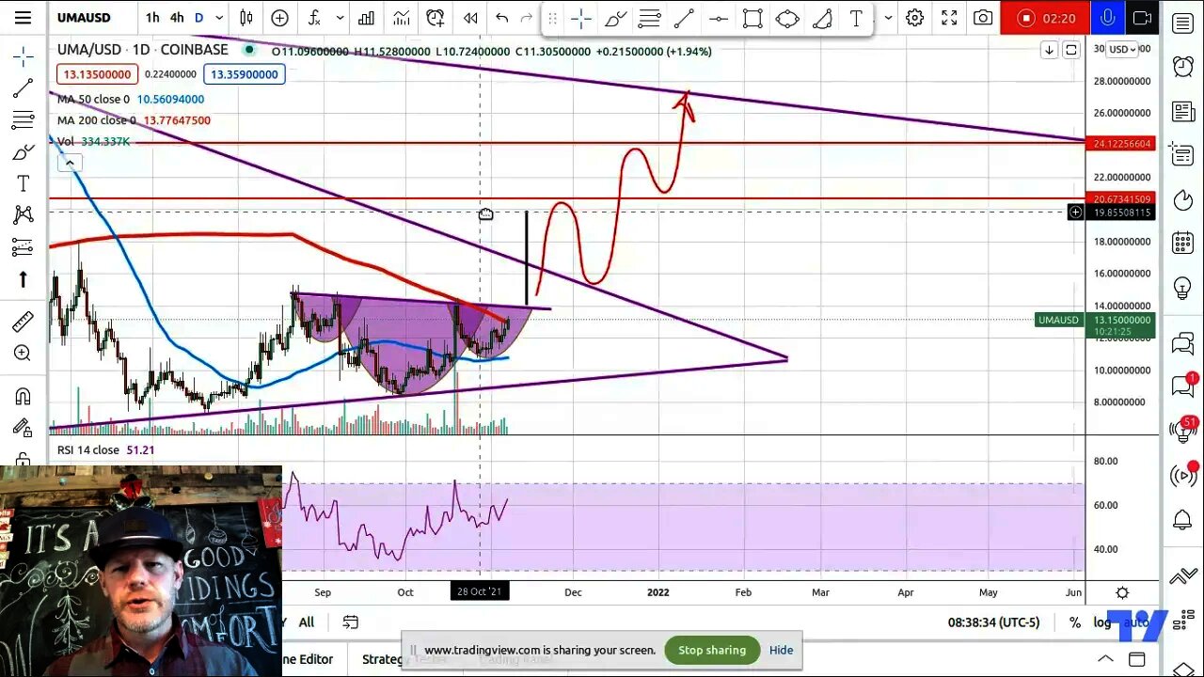Click the Stop sharing button
1204x677 pixels.
click(x=712, y=650)
